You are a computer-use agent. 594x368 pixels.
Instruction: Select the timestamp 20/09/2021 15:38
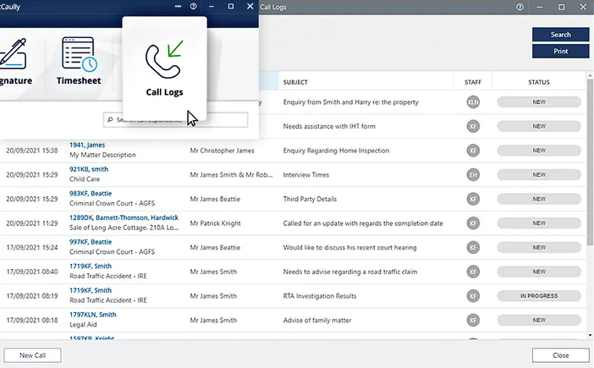pos(32,151)
